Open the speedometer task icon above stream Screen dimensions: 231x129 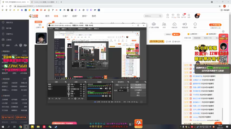tap(174, 24)
